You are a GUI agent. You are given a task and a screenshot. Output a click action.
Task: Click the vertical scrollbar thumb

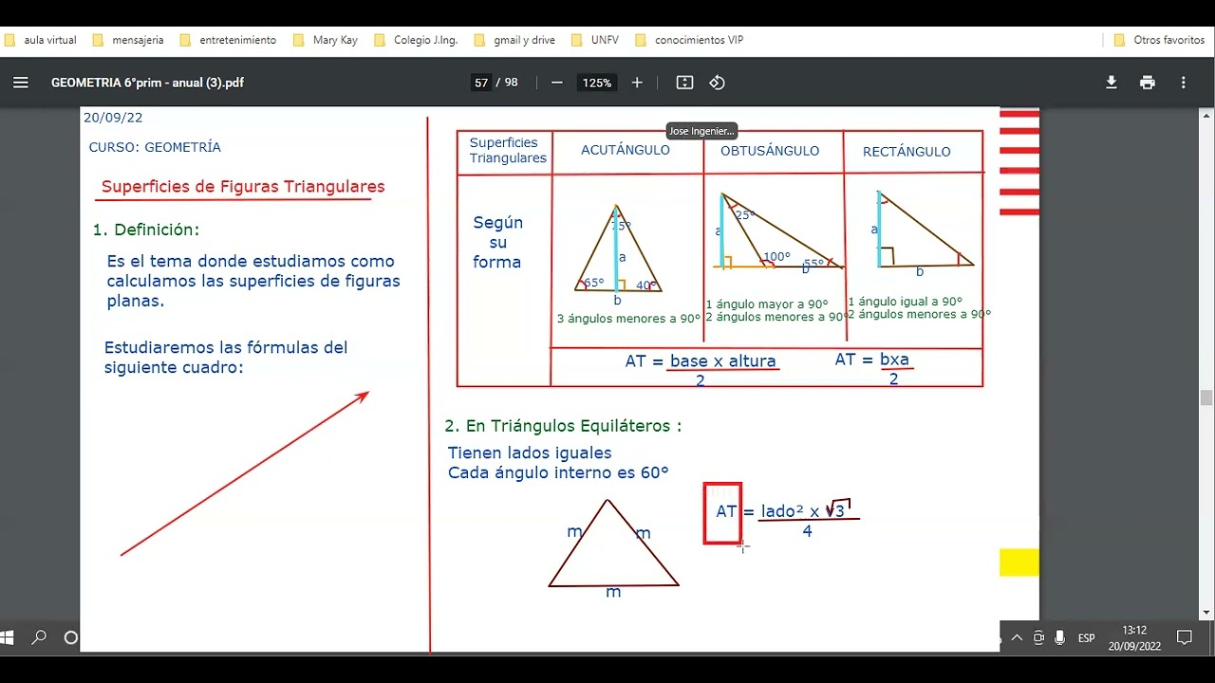pyautogui.click(x=1206, y=398)
